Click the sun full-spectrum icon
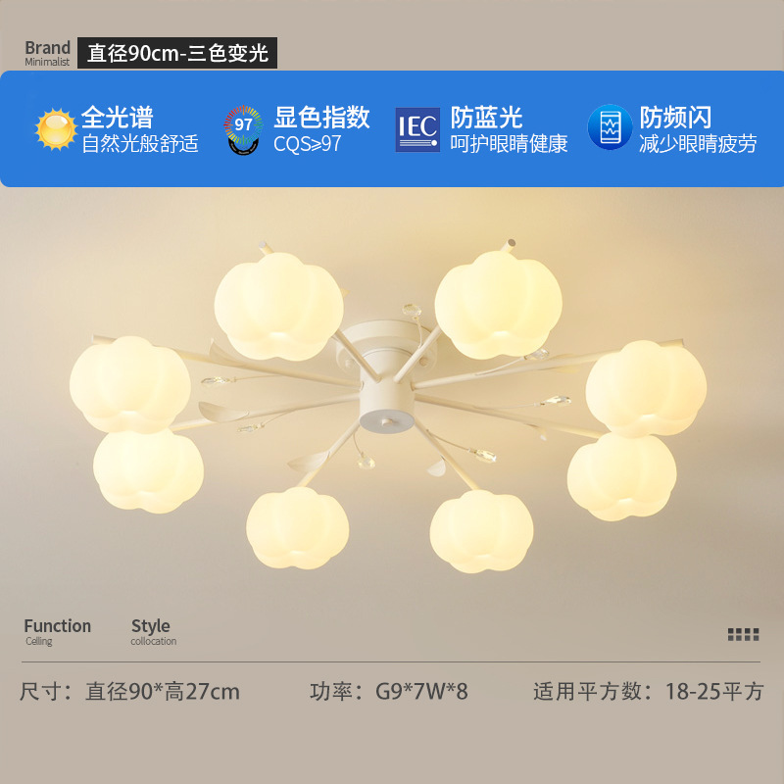Screen dimensions: 784x784 pos(56,129)
